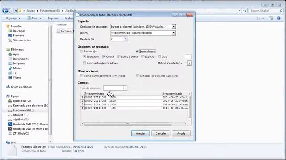Toggle Punto y coma checkbox
Screen dimensions: 286x160
(x=119, y=56)
